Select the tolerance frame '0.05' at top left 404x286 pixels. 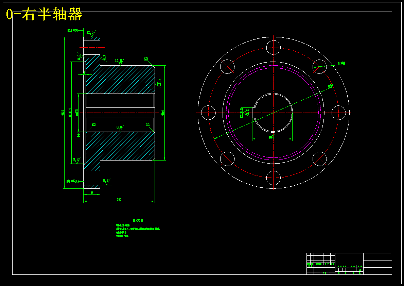click(73, 30)
